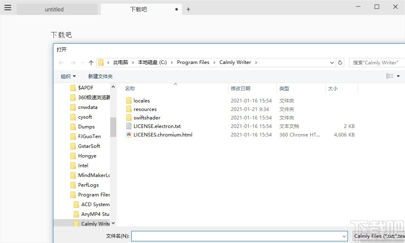Expand the chevron after 此电脑
Viewport: 405px width, 243px height.
click(133, 62)
